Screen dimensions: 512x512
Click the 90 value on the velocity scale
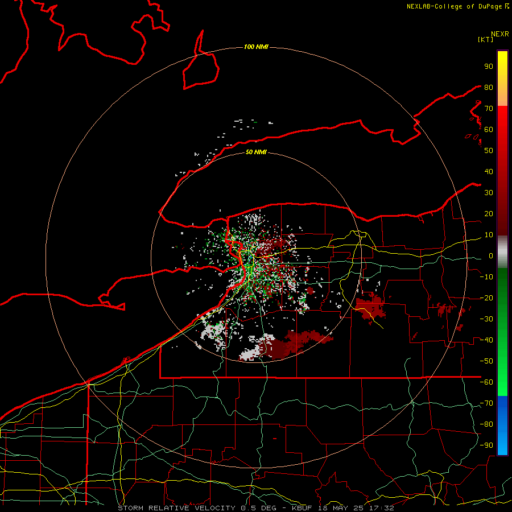coord(489,67)
